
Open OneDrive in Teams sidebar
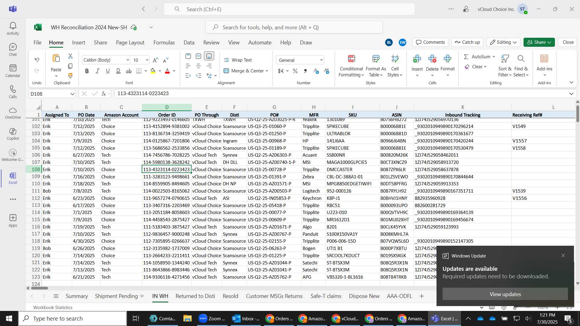coord(13,113)
